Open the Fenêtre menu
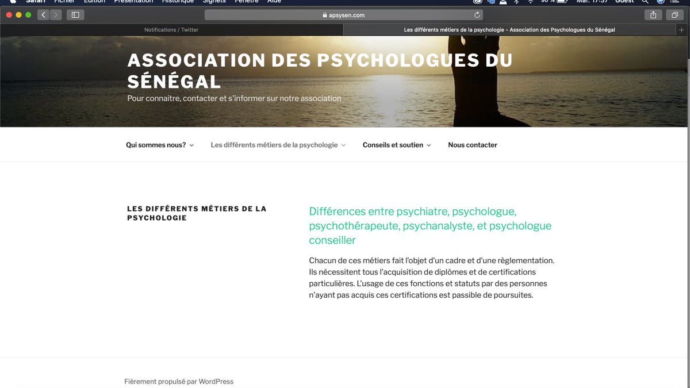This screenshot has width=690, height=388. (247, 2)
